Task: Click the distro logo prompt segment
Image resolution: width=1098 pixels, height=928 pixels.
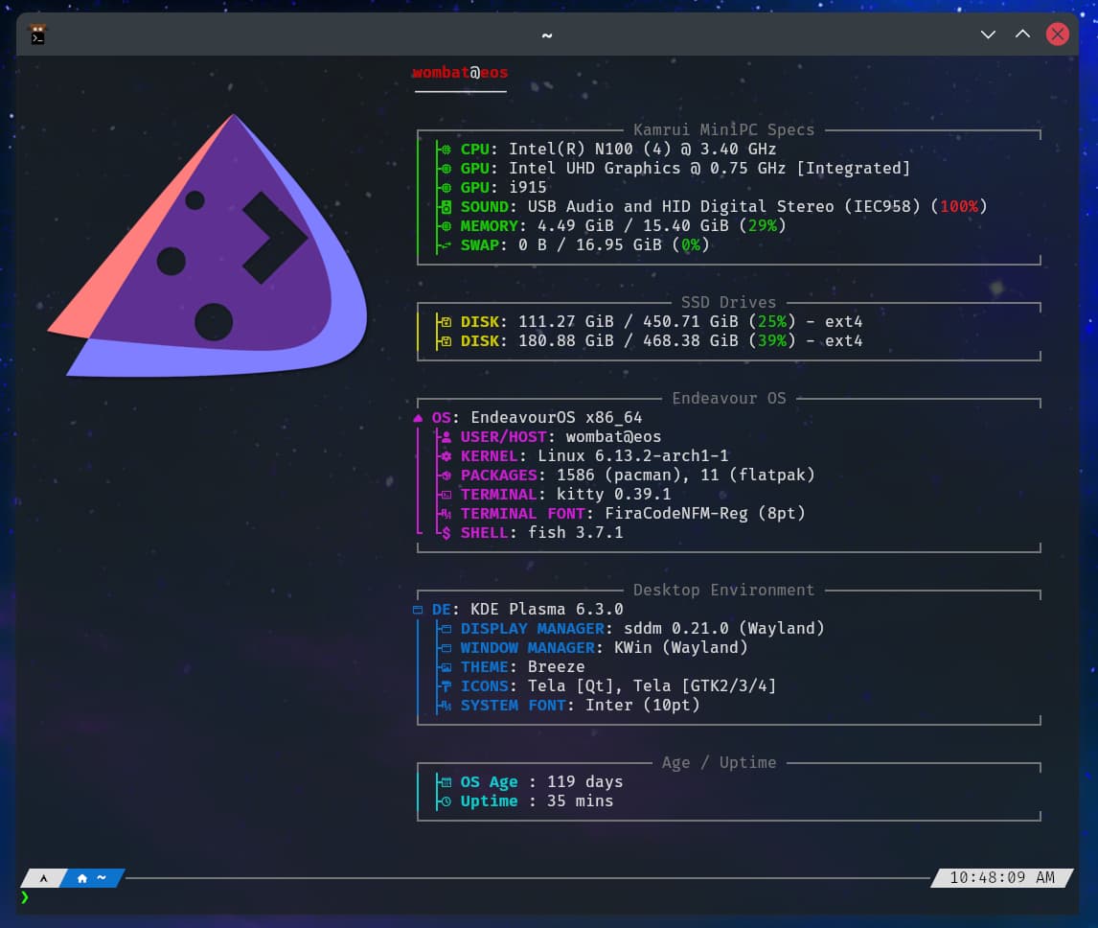Action: (43, 878)
